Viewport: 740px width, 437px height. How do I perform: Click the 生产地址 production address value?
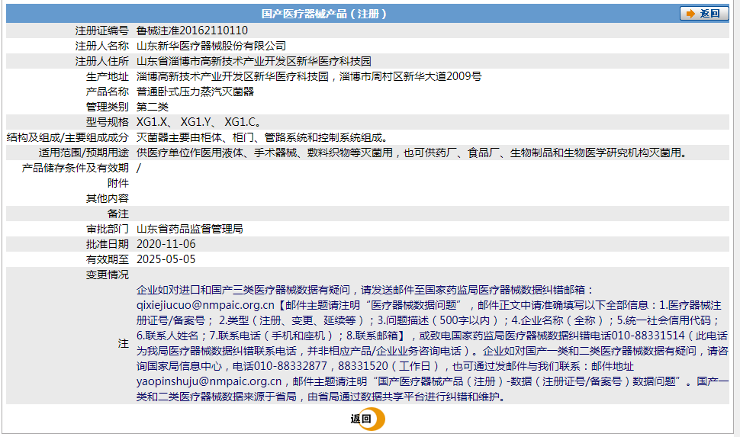coord(309,76)
